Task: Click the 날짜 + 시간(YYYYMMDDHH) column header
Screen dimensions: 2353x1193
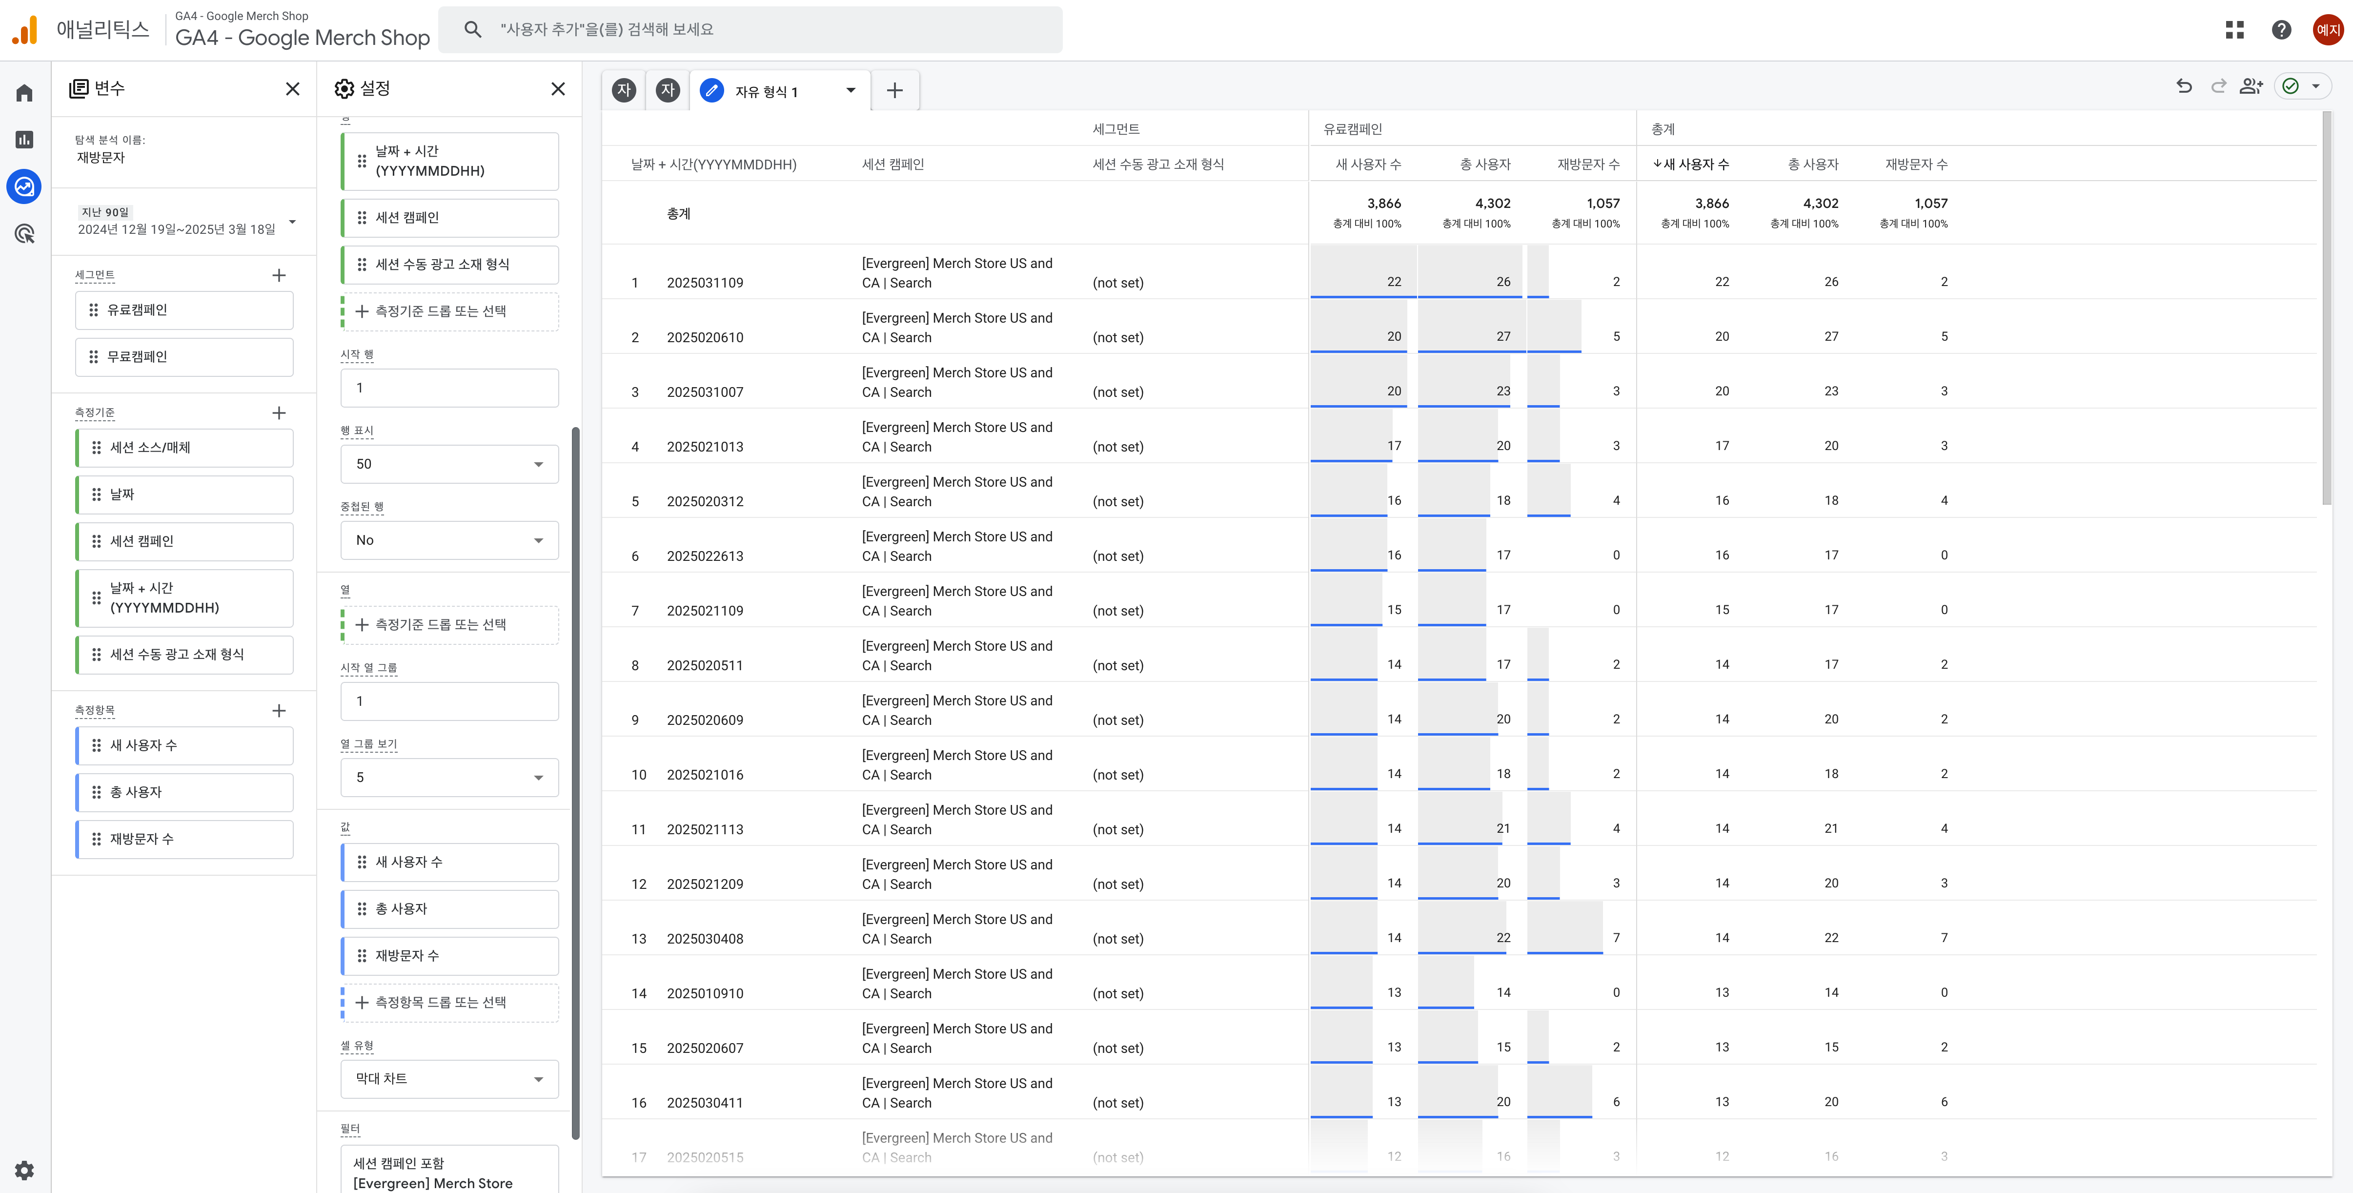Action: 713,165
